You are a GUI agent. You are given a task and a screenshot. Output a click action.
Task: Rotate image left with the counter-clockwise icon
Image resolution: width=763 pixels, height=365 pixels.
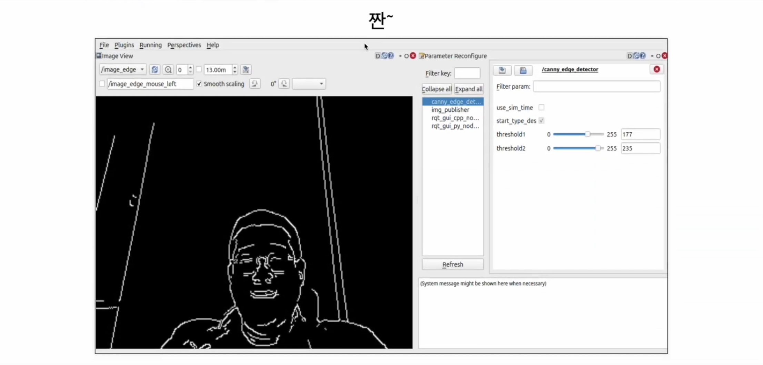(x=255, y=84)
